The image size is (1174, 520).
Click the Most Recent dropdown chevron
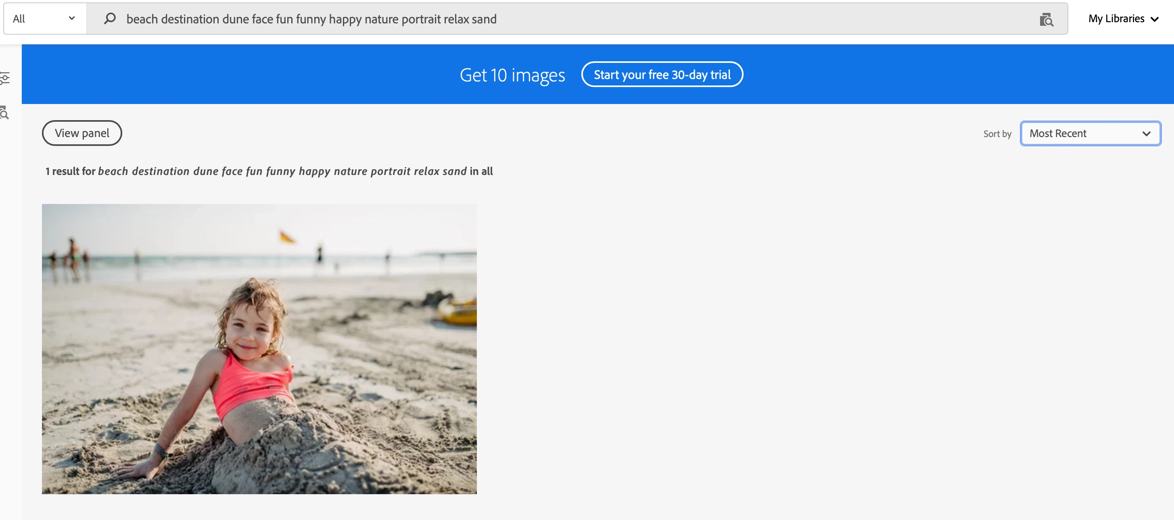pos(1146,133)
